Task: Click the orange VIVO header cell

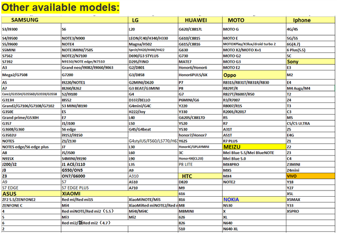Action: point(311,176)
